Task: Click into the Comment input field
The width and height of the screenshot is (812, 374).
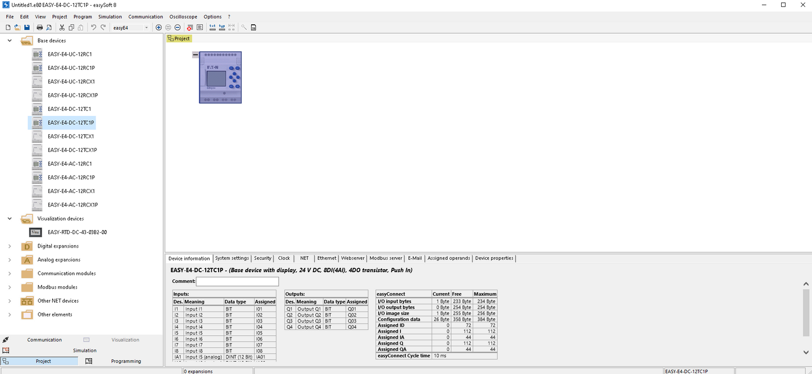Action: point(237,281)
